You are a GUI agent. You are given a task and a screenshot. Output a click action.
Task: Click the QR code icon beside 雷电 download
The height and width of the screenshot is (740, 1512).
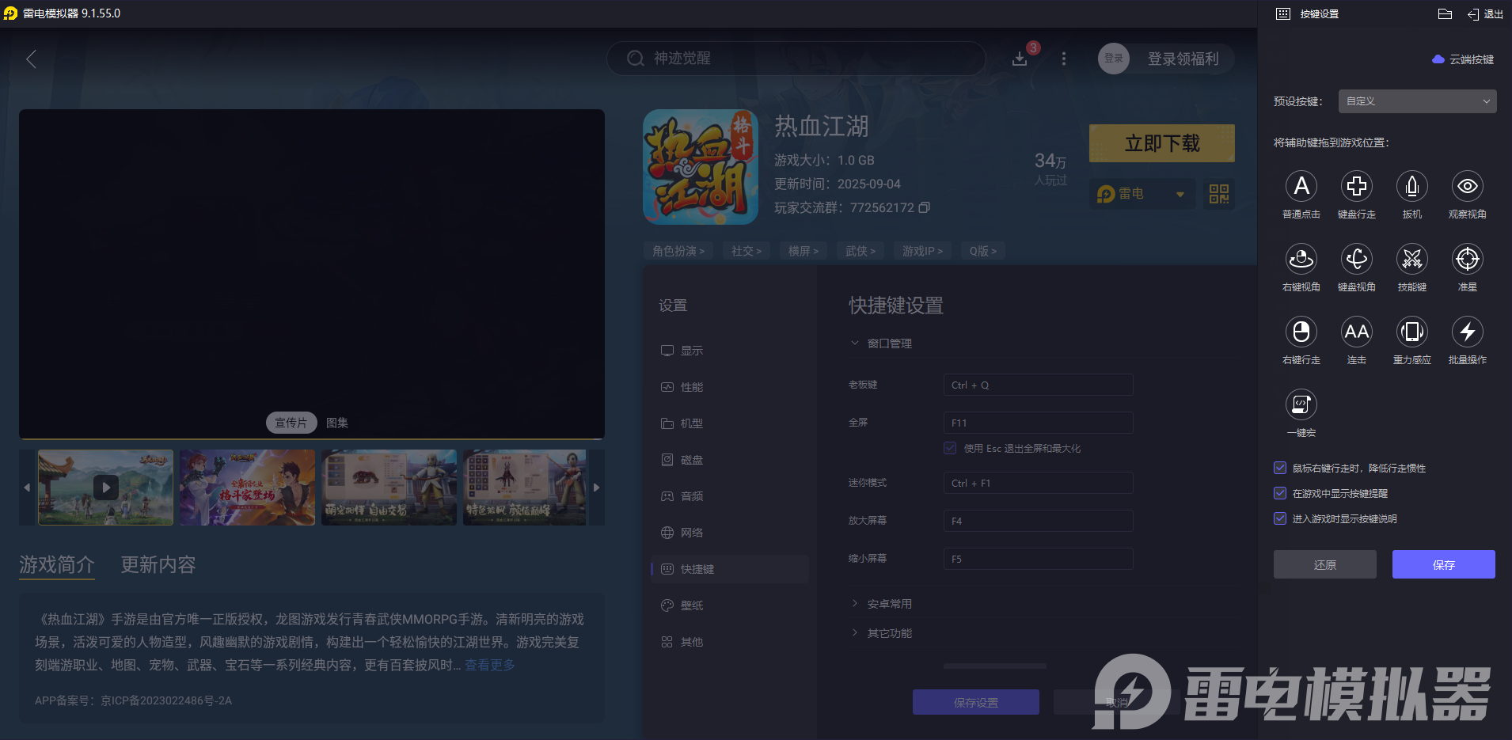pyautogui.click(x=1218, y=193)
